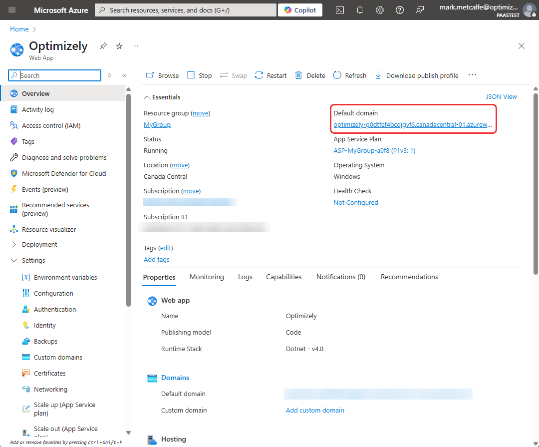This screenshot has height=447, width=539.
Task: Open ASP-MyGroup-a9f8 App Service Plan link
Action: (374, 151)
